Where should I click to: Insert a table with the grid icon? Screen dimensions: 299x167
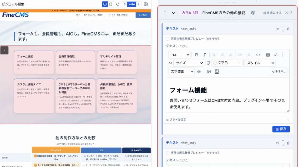[268, 55]
